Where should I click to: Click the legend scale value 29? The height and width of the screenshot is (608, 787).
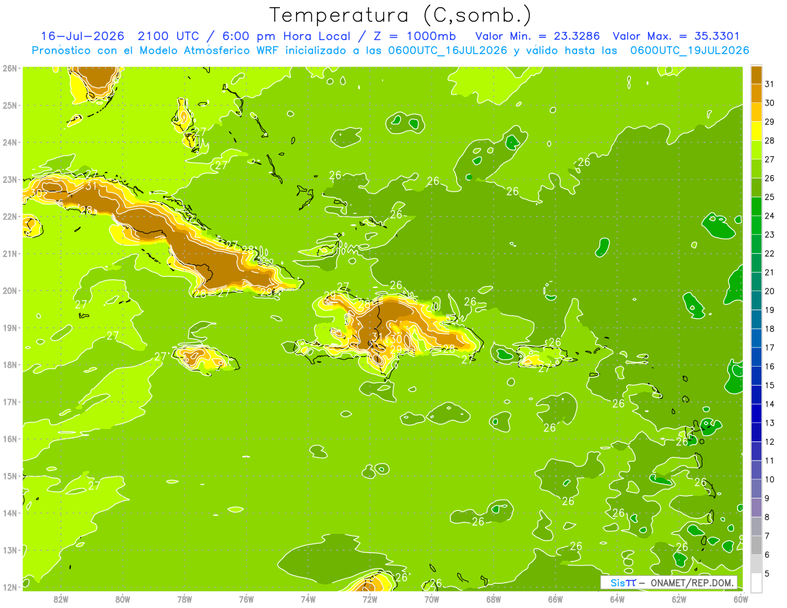(x=769, y=122)
